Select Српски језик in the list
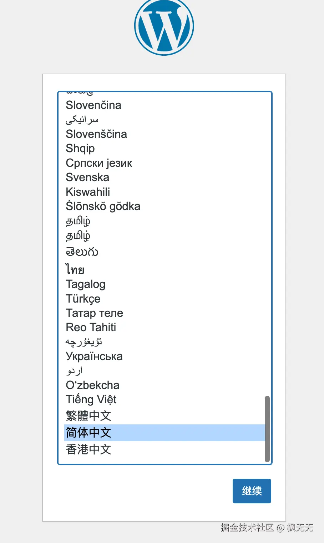324x543 pixels. (99, 163)
